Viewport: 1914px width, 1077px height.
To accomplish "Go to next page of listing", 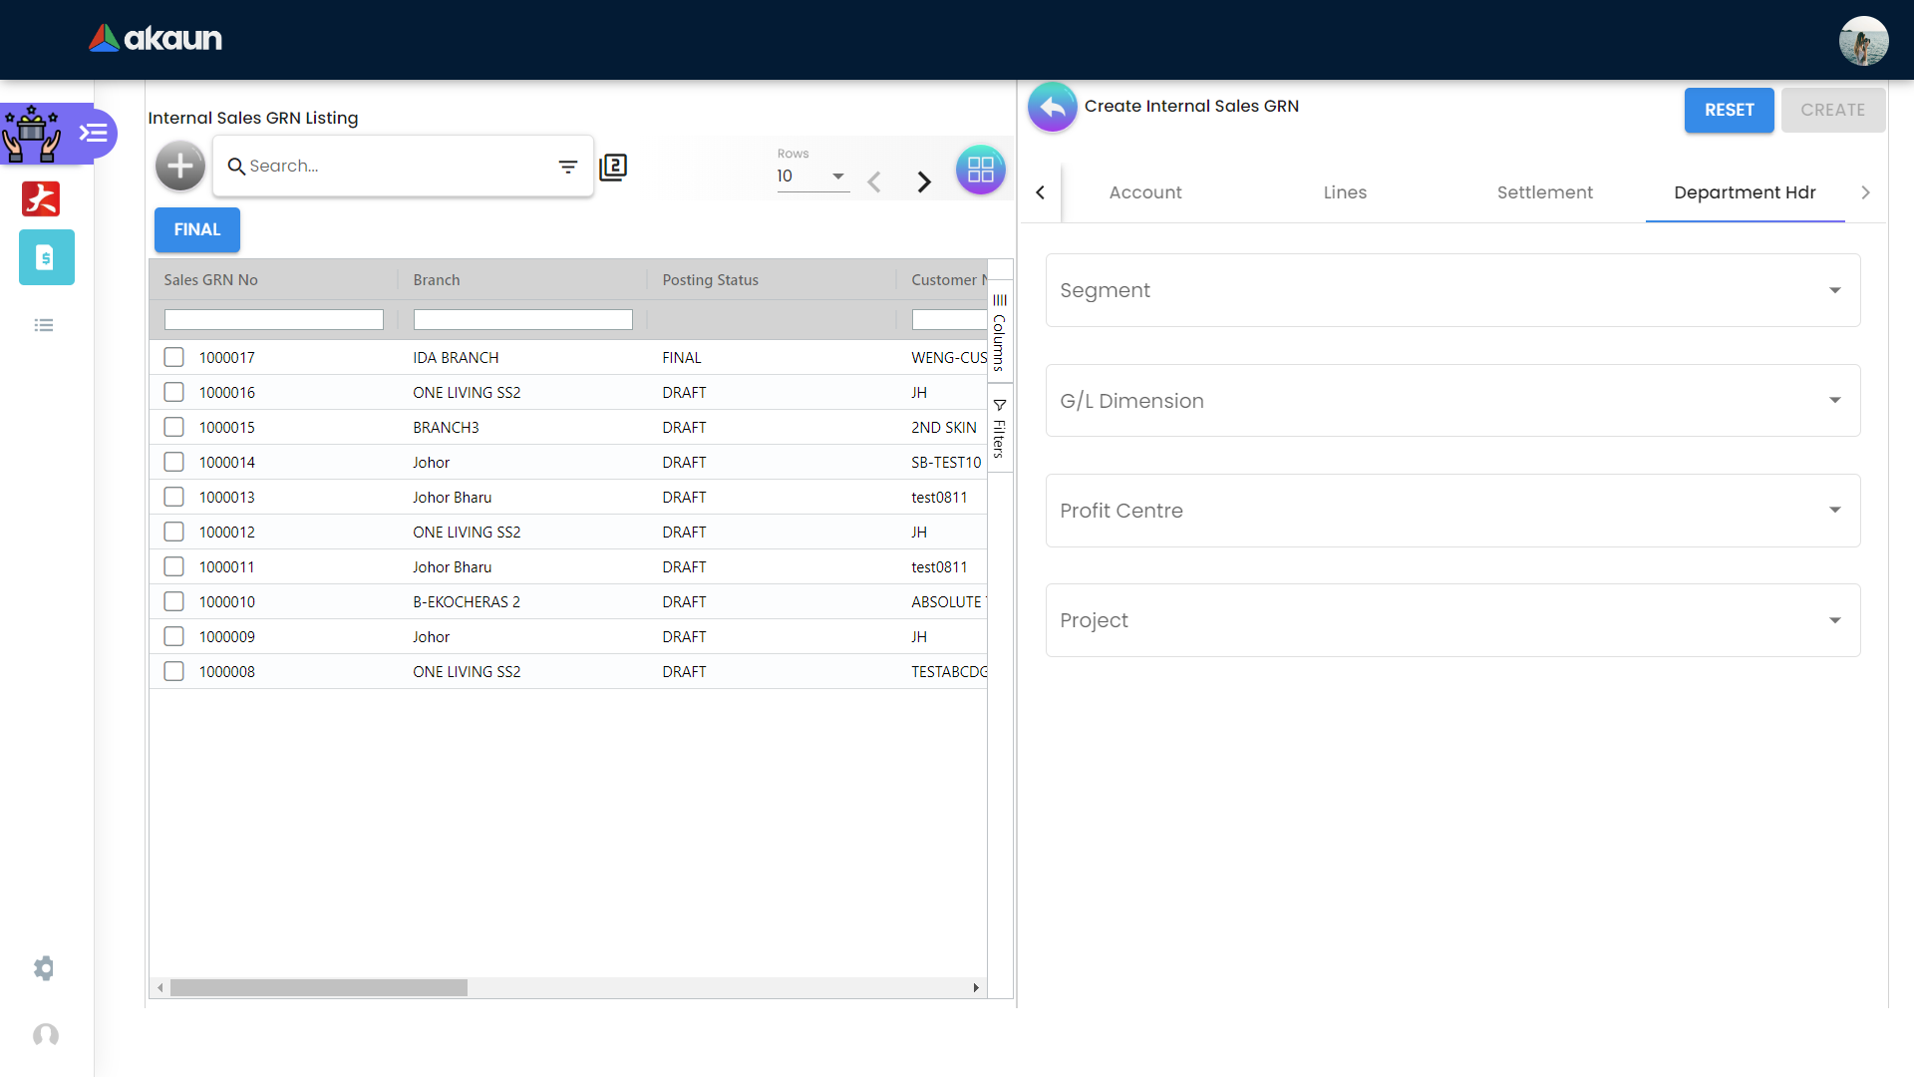I will tap(924, 181).
